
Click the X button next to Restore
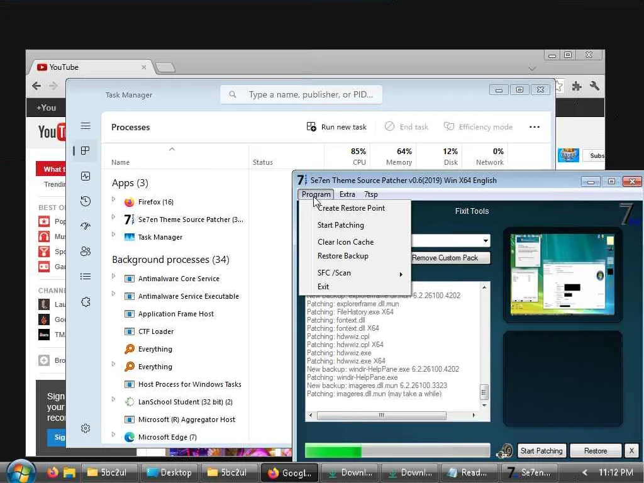[x=631, y=451]
